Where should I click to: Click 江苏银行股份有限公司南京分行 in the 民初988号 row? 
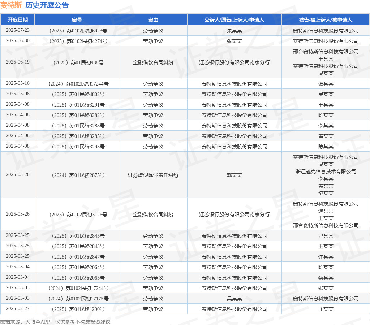(234, 62)
